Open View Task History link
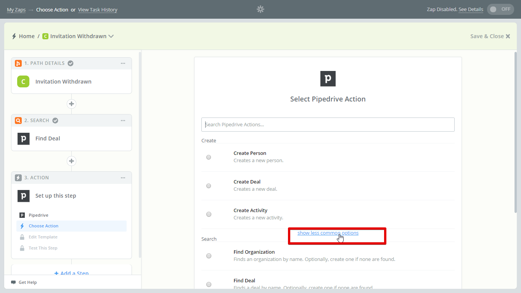Image resolution: width=521 pixels, height=293 pixels. coord(98,10)
